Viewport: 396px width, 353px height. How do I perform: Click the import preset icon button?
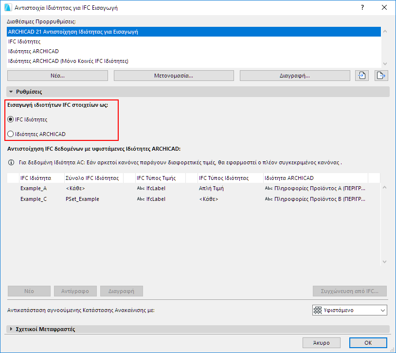point(361,76)
